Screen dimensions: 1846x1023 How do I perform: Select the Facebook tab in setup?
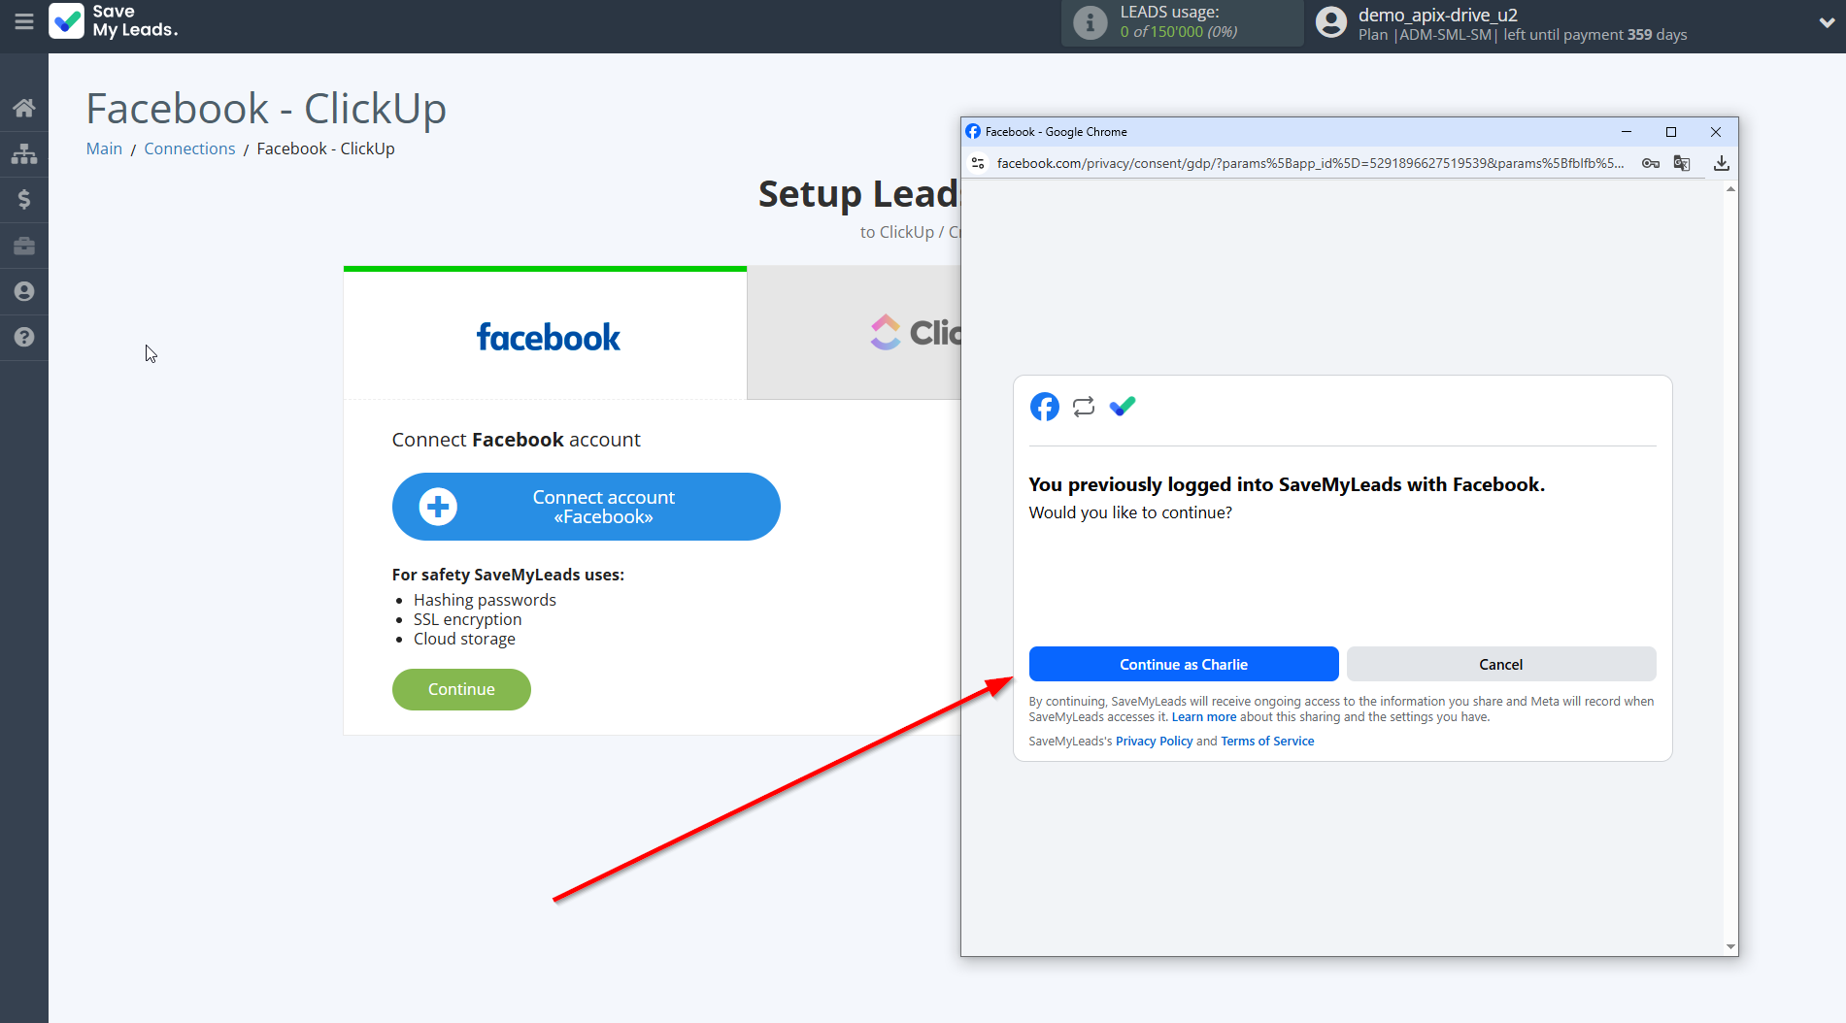pyautogui.click(x=546, y=336)
